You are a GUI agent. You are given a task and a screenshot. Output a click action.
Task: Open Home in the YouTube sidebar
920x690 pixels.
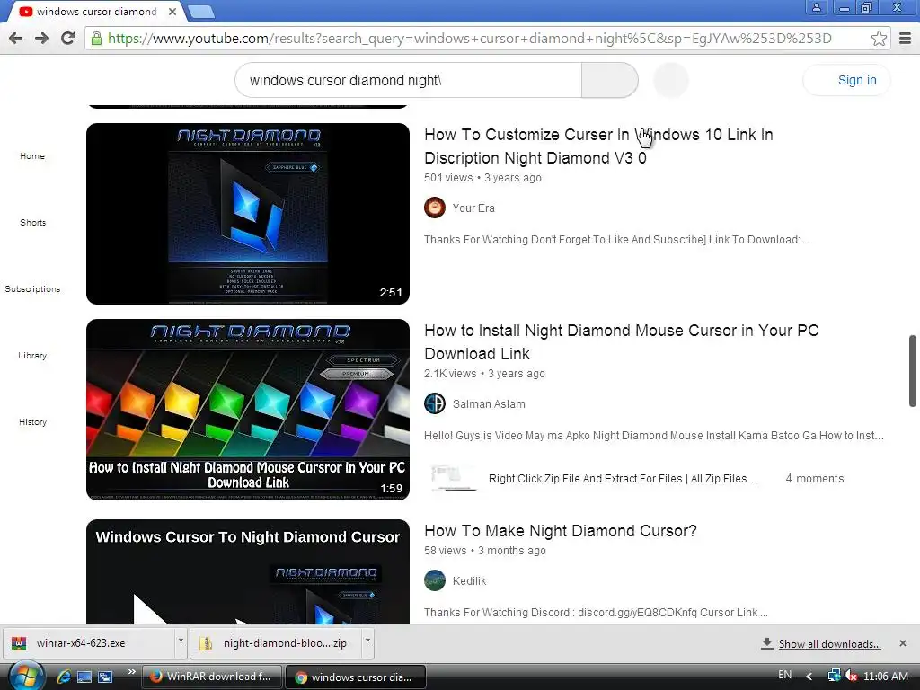tap(32, 156)
